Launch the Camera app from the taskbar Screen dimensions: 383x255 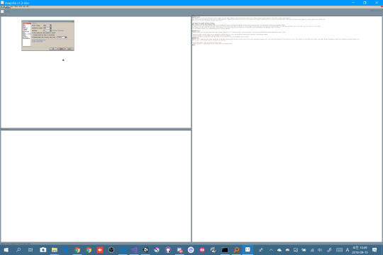(43, 250)
